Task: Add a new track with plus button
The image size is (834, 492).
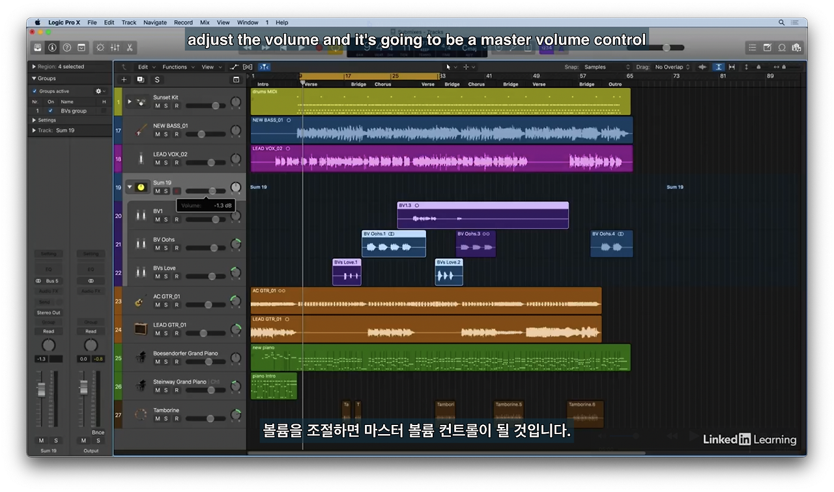Action: click(x=124, y=79)
